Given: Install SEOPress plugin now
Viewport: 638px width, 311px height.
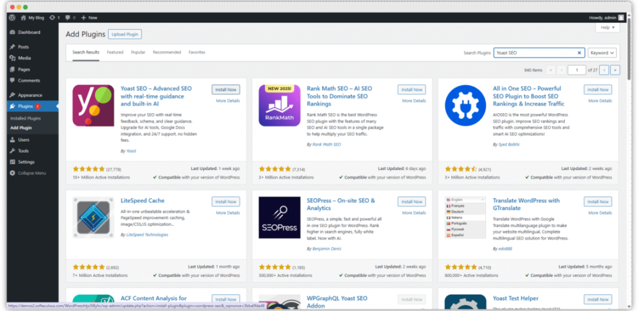Looking at the screenshot, I should (x=412, y=202).
